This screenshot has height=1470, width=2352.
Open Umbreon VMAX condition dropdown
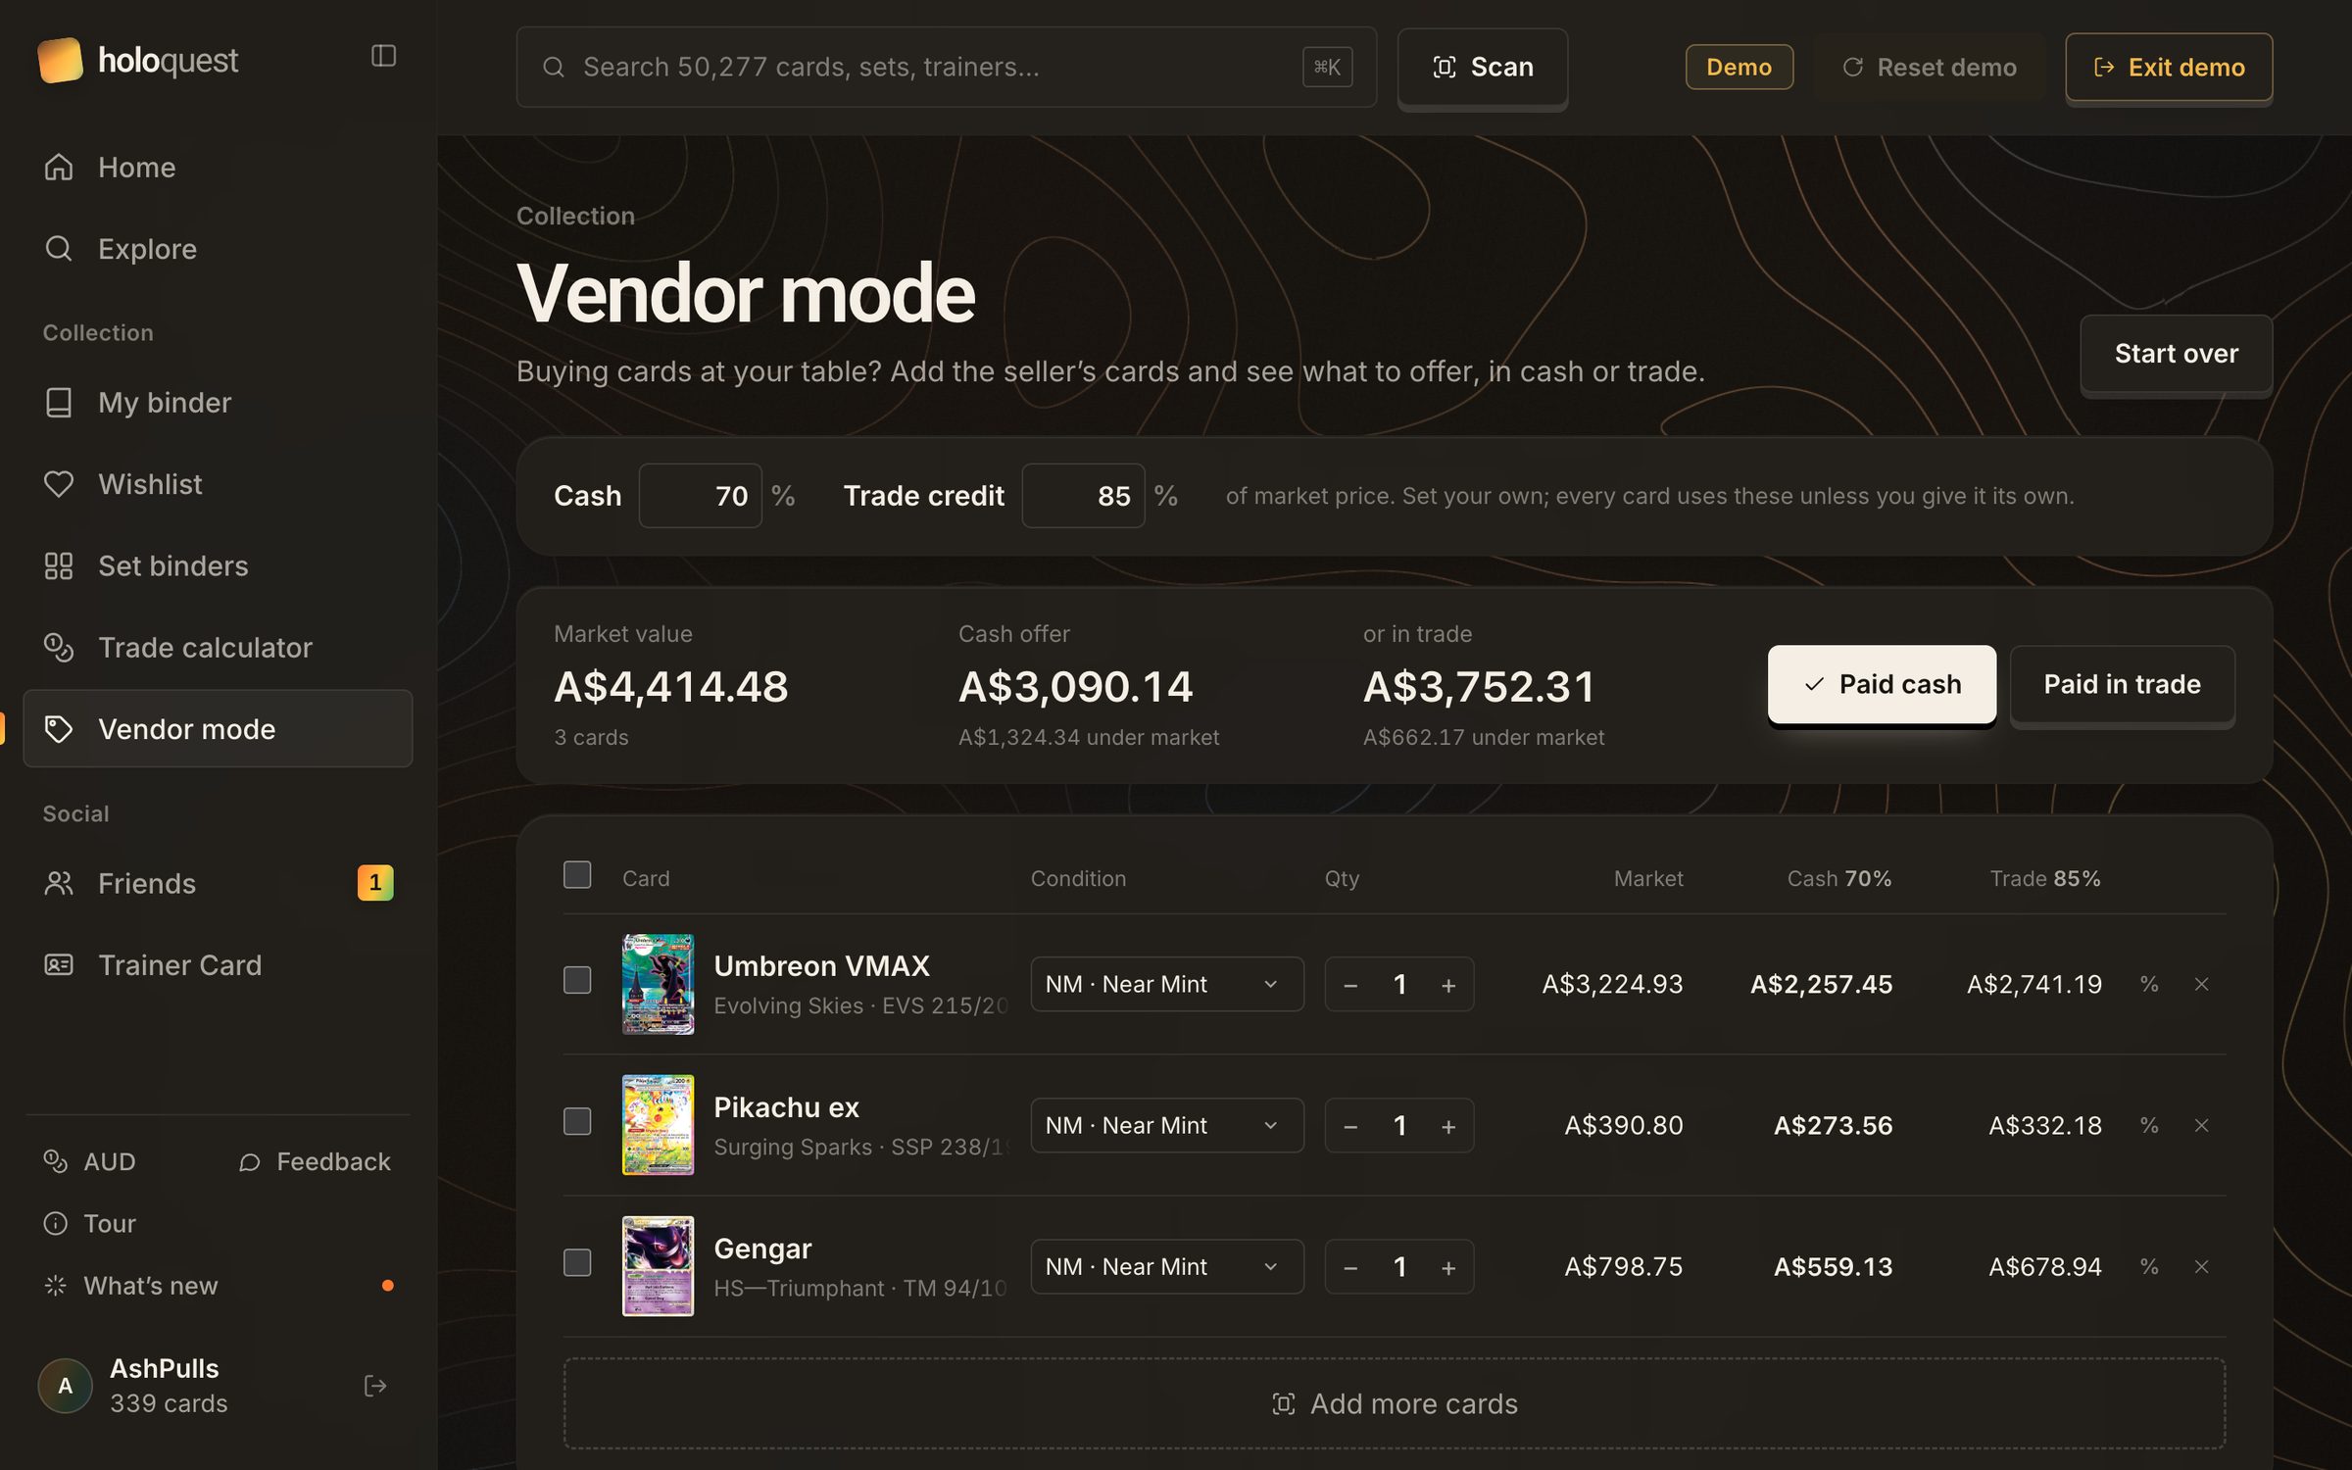click(x=1166, y=984)
